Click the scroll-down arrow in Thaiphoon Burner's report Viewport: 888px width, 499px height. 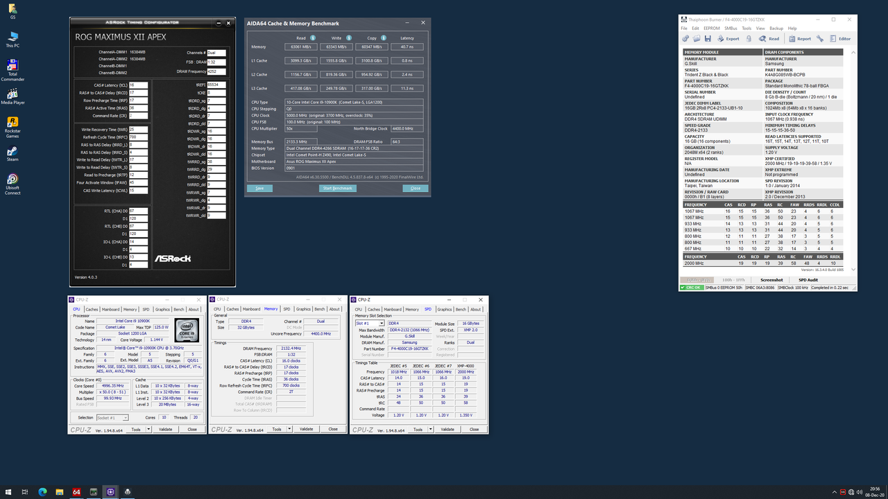pyautogui.click(x=853, y=270)
